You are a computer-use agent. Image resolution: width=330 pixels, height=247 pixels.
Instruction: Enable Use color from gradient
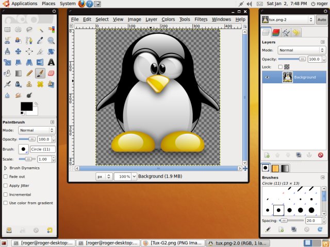click(x=6, y=203)
